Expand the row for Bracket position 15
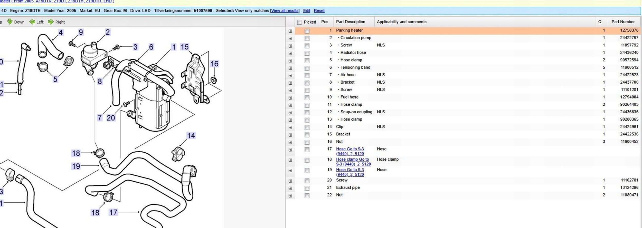This screenshot has height=228, width=642. click(290, 135)
